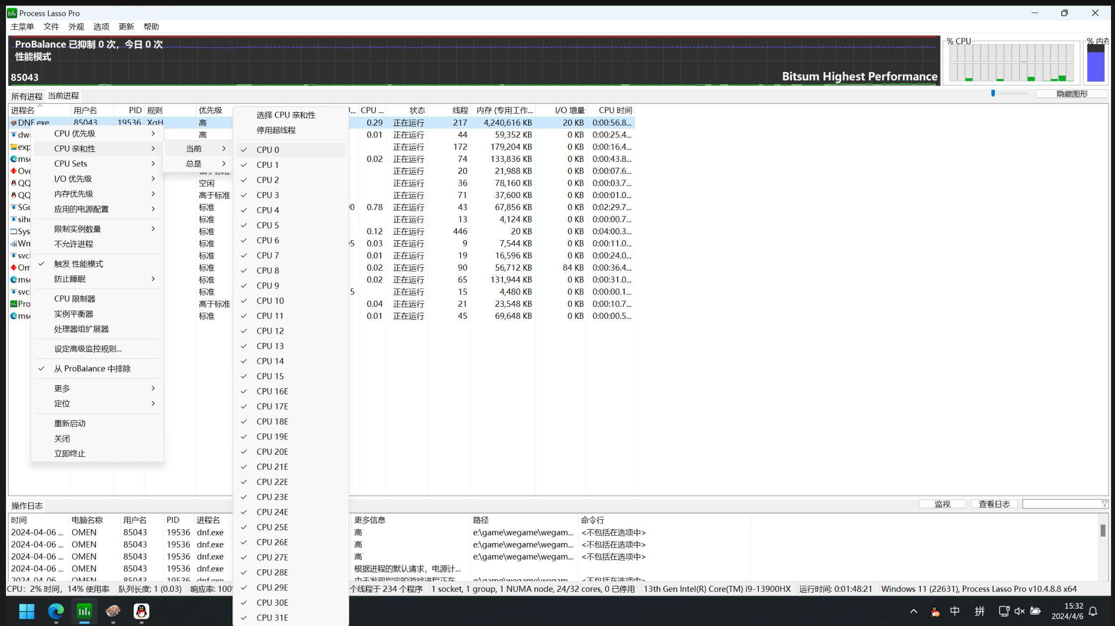Screen dimensions: 1115x626
Task: Uncheck CPU 31E in affinity list
Action: pos(291,618)
